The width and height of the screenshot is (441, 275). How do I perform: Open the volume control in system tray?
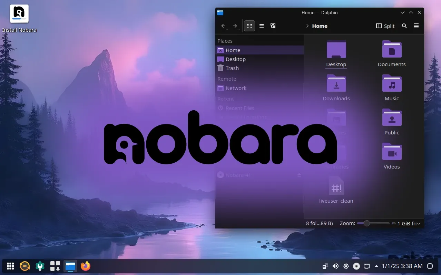pyautogui.click(x=335, y=266)
